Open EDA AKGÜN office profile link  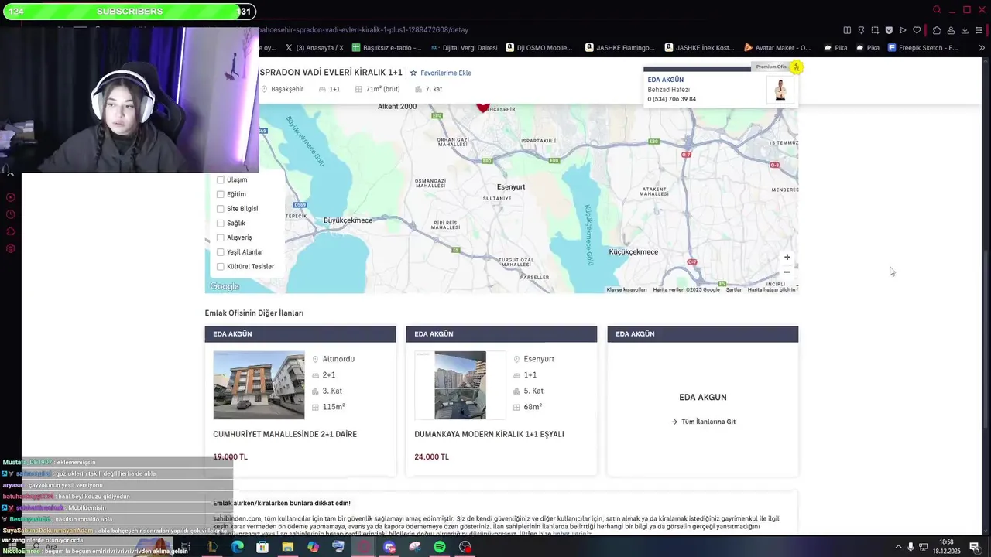click(x=665, y=80)
